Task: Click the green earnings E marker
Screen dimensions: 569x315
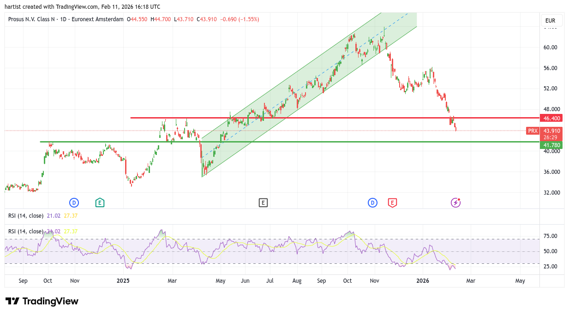Action: click(x=100, y=202)
